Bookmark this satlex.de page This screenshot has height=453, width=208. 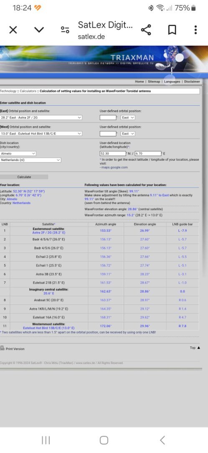tap(172, 30)
